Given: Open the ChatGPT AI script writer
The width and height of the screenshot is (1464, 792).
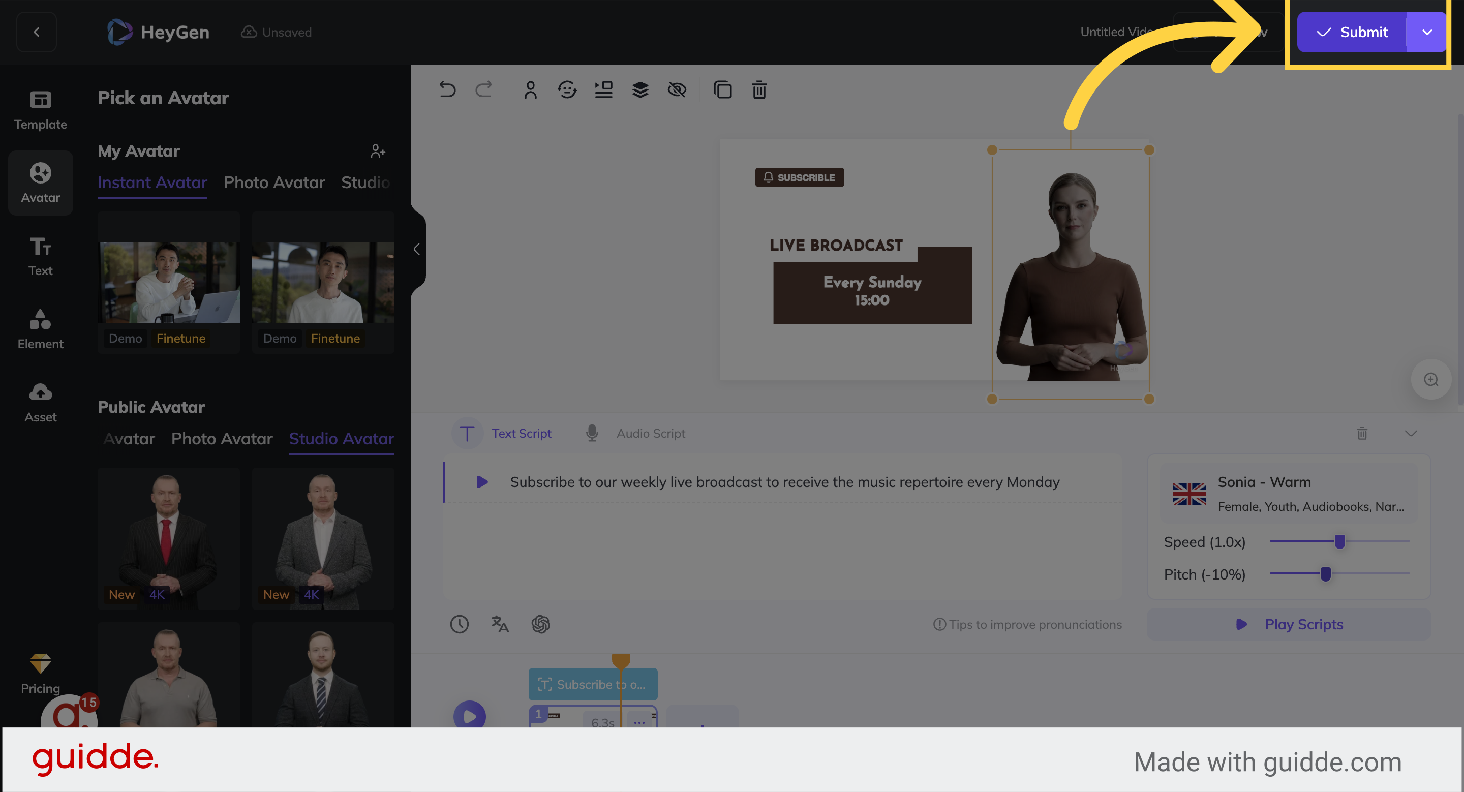Looking at the screenshot, I should 540,624.
